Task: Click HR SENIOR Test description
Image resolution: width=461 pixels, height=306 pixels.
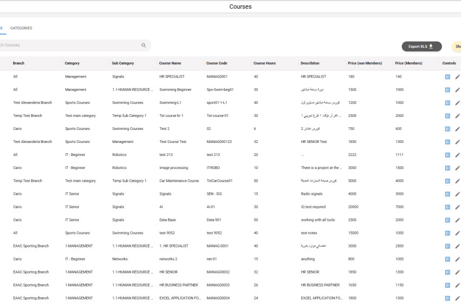Action: click(313, 141)
